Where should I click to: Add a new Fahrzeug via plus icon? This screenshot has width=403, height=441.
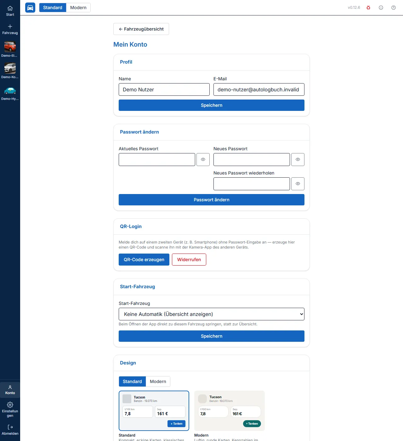click(10, 27)
